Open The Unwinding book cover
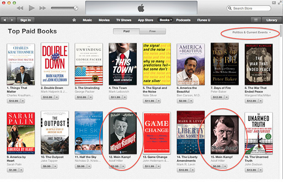The height and width of the screenshot is (191, 283). (x=89, y=64)
